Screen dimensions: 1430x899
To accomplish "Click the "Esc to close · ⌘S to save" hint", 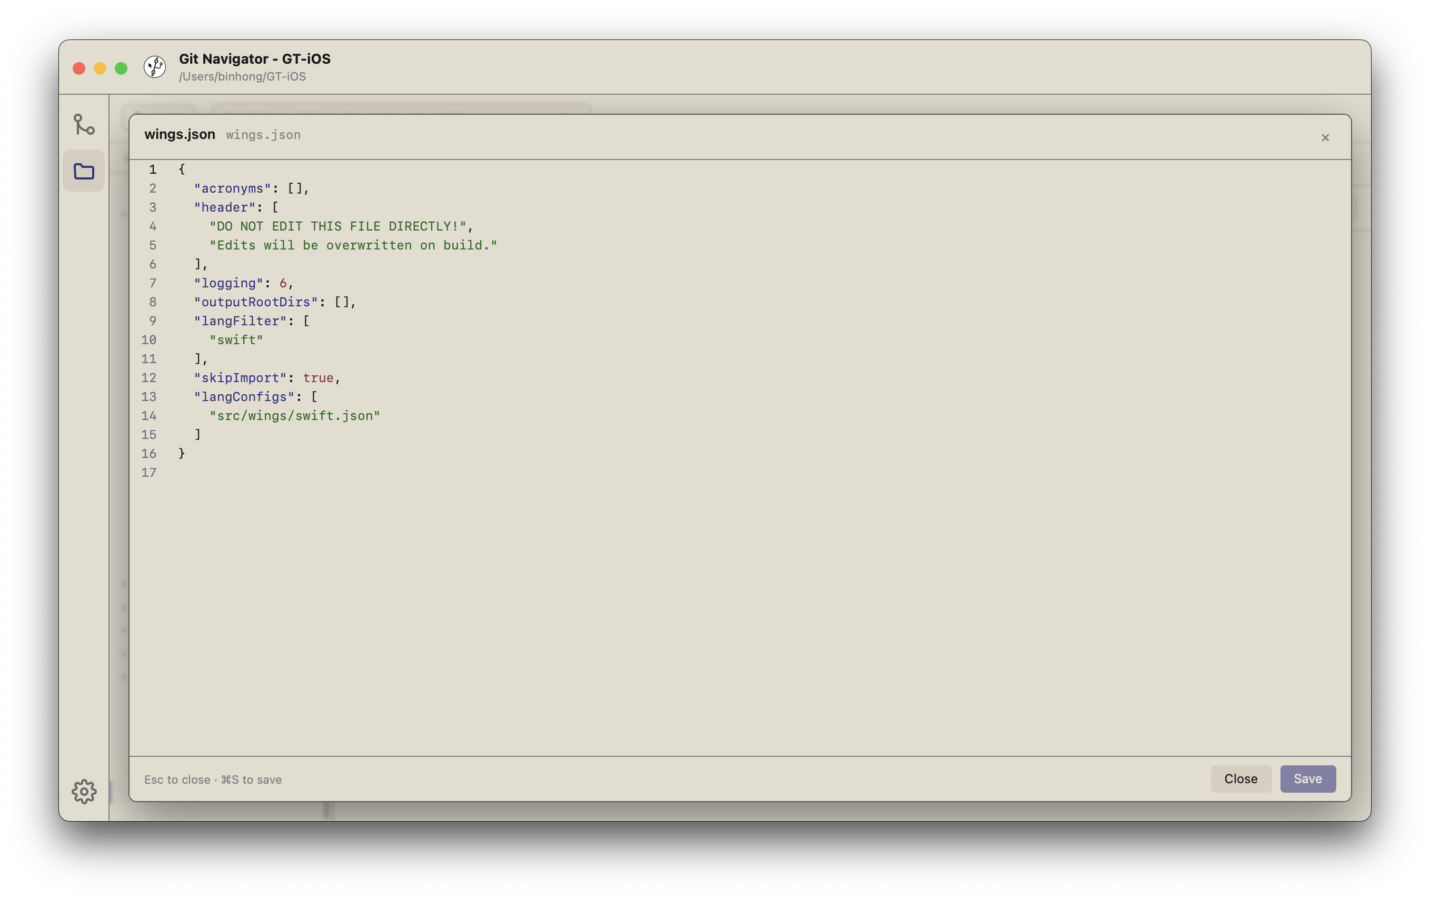I will click(213, 779).
